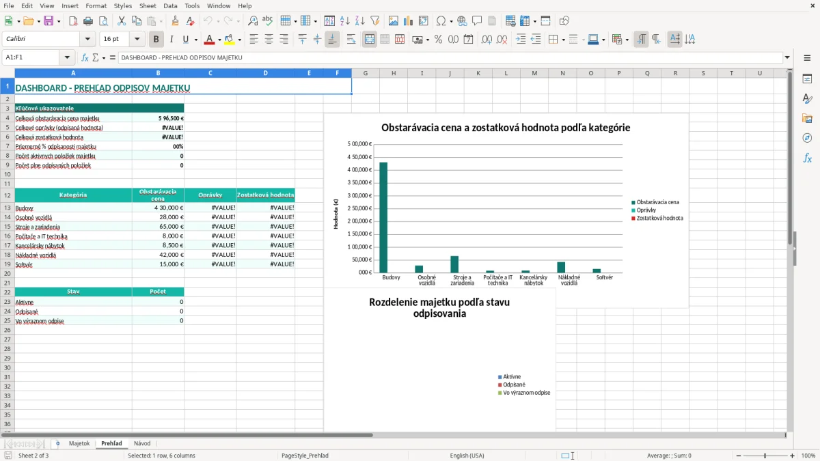Open the Data menu
The height and width of the screenshot is (461, 820).
click(170, 5)
